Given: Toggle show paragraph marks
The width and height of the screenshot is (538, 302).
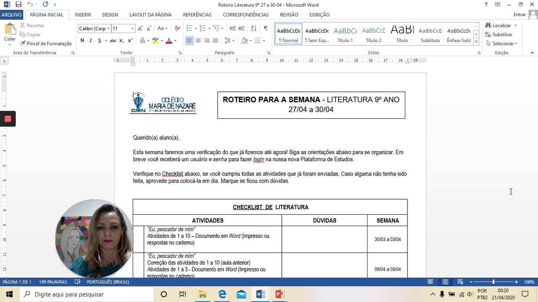Looking at the screenshot, I should coord(265,29).
